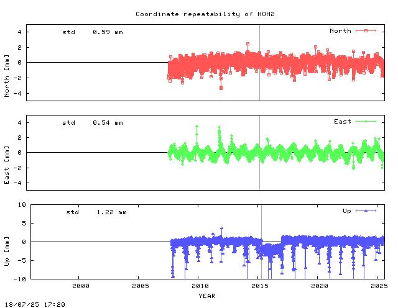Click the 'std 0.59 mm' label in North plot
This screenshot has width=398, height=308.
(x=93, y=32)
